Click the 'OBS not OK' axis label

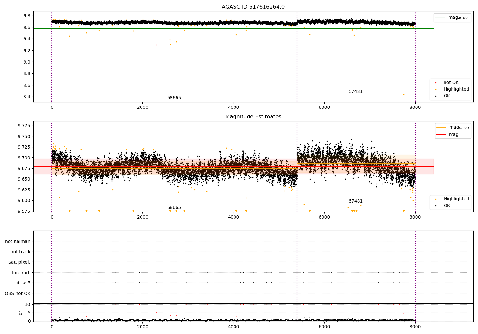[x=18, y=294]
